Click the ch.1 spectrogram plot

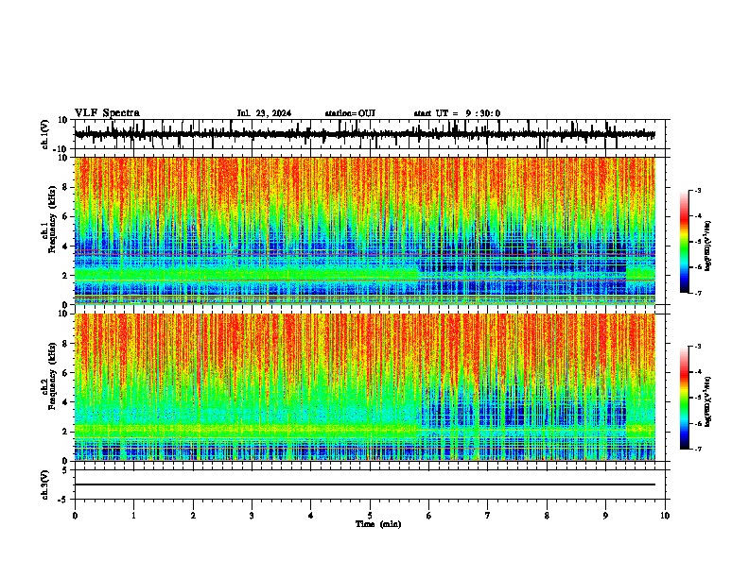point(365,230)
